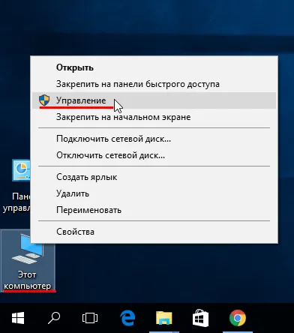Select Управление in the context menu
The width and height of the screenshot is (294, 333).
[x=154, y=100]
